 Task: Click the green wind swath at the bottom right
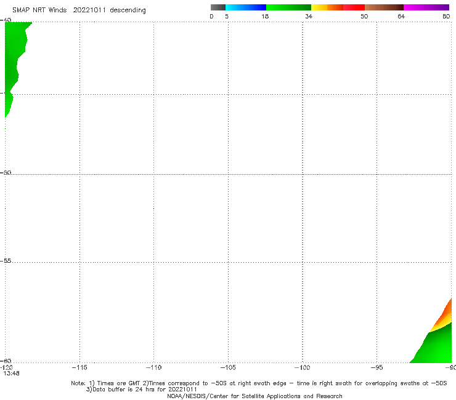click(x=436, y=347)
